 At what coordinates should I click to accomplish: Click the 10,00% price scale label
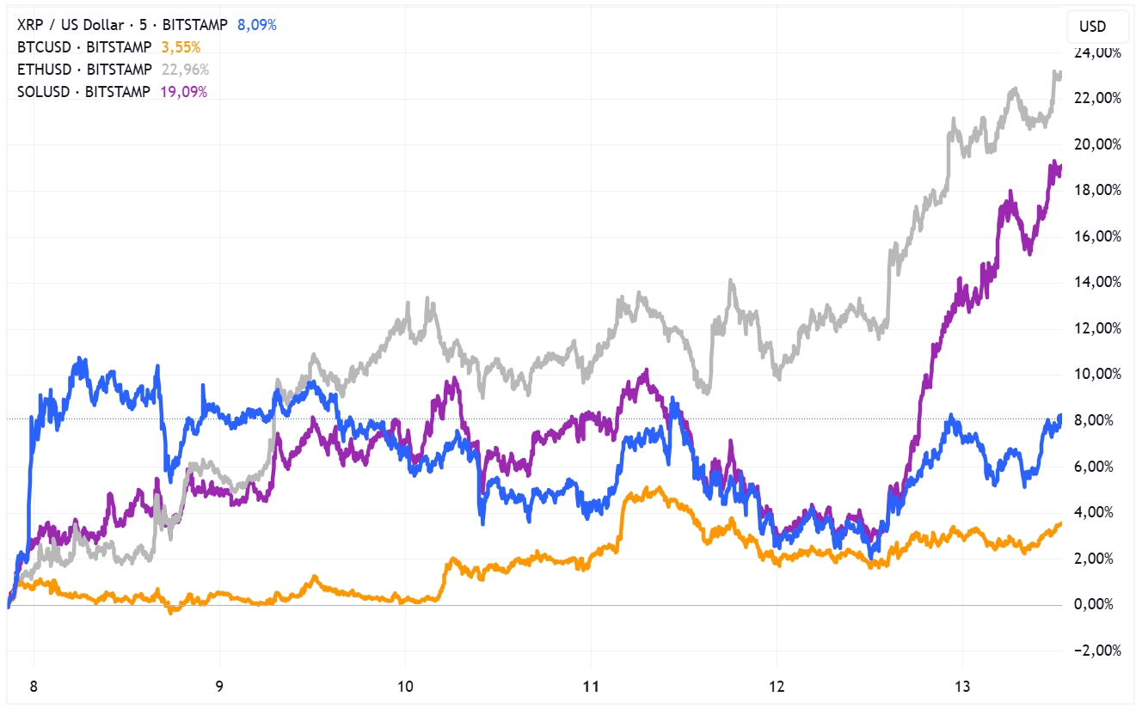(1098, 375)
